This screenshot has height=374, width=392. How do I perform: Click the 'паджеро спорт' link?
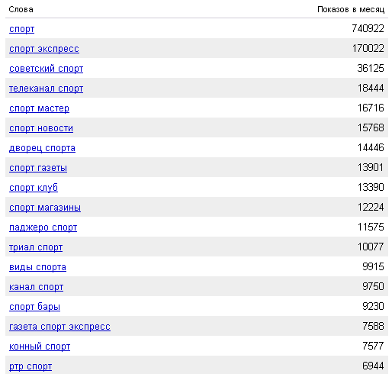pos(43,227)
